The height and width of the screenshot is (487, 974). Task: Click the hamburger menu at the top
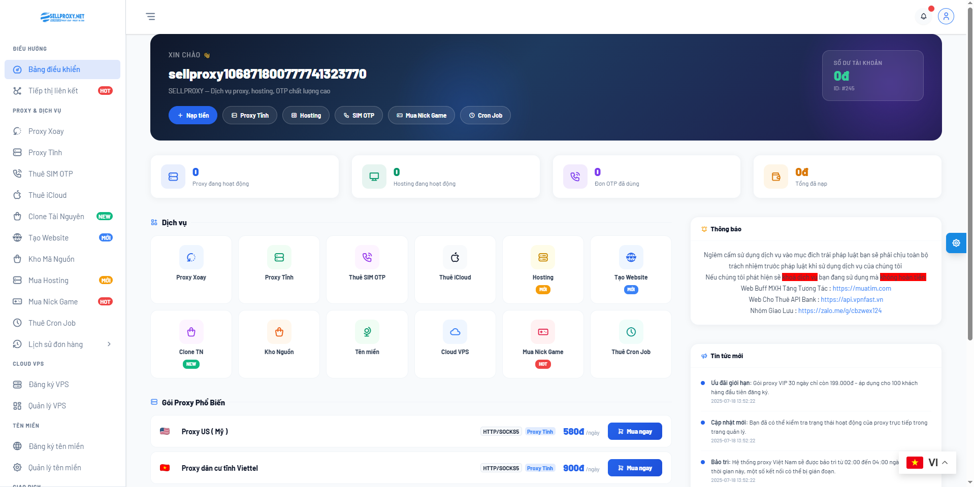[x=150, y=16]
